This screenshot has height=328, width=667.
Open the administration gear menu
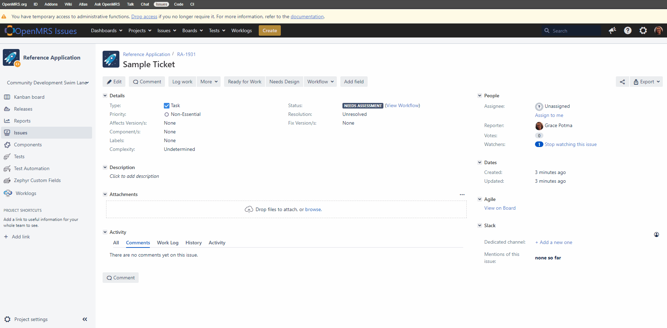coord(643,30)
